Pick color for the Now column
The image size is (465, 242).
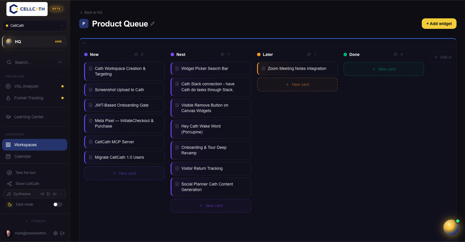pos(136,54)
